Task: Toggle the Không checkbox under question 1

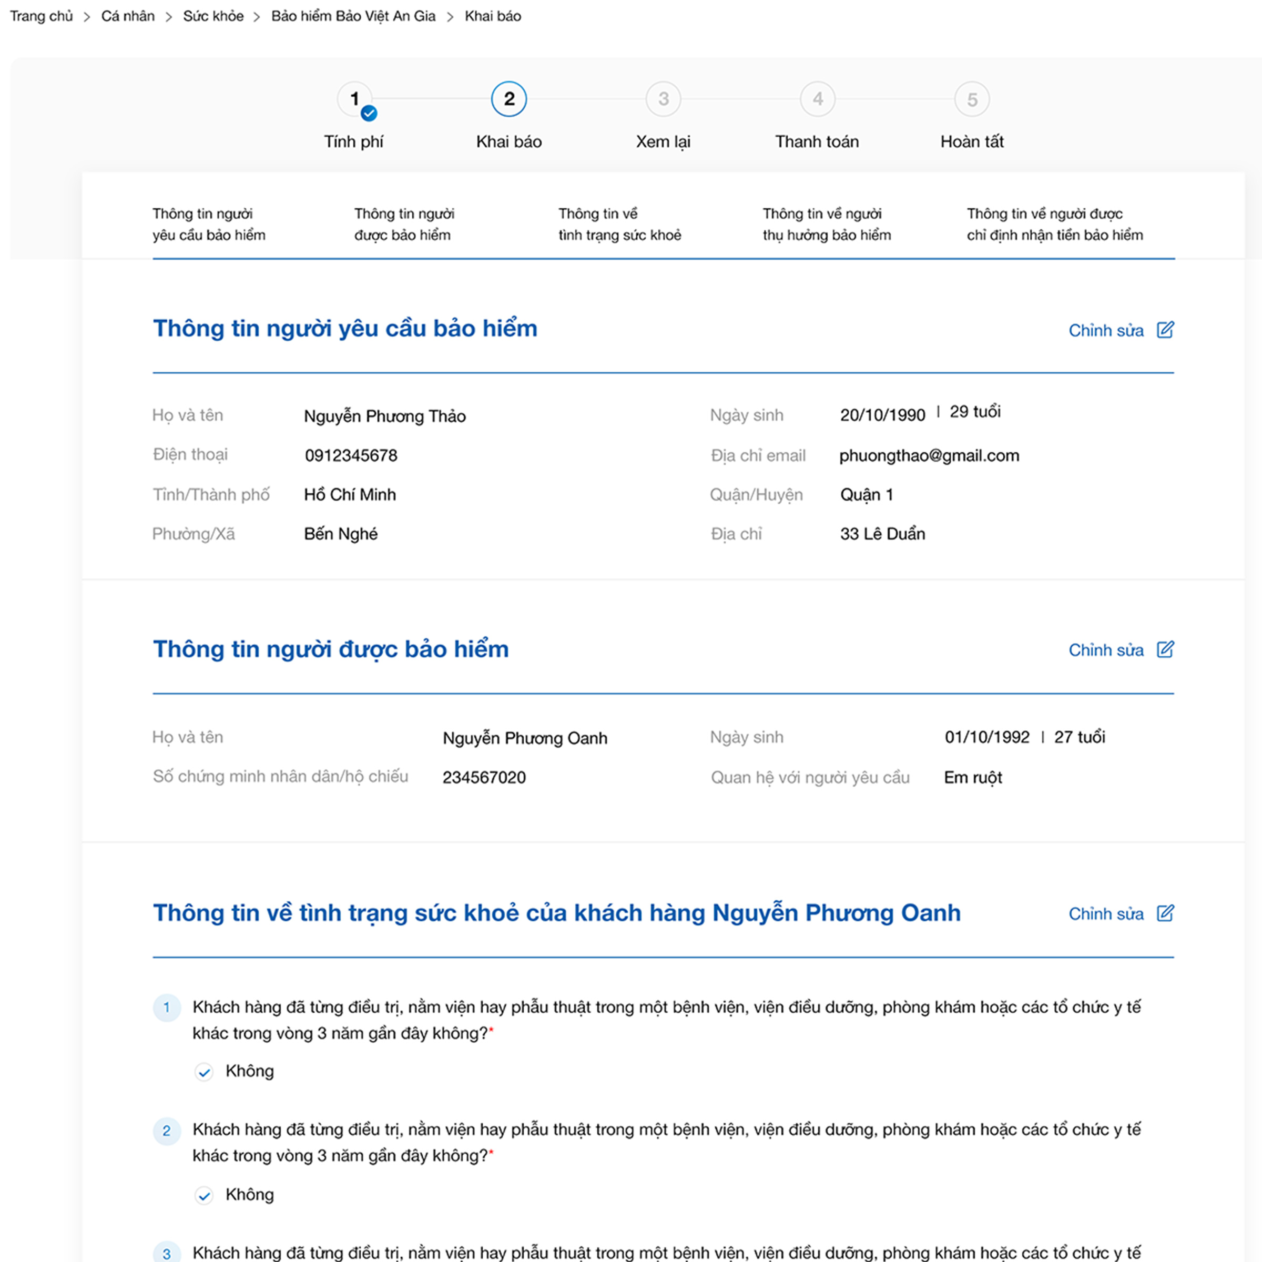Action: [204, 1072]
